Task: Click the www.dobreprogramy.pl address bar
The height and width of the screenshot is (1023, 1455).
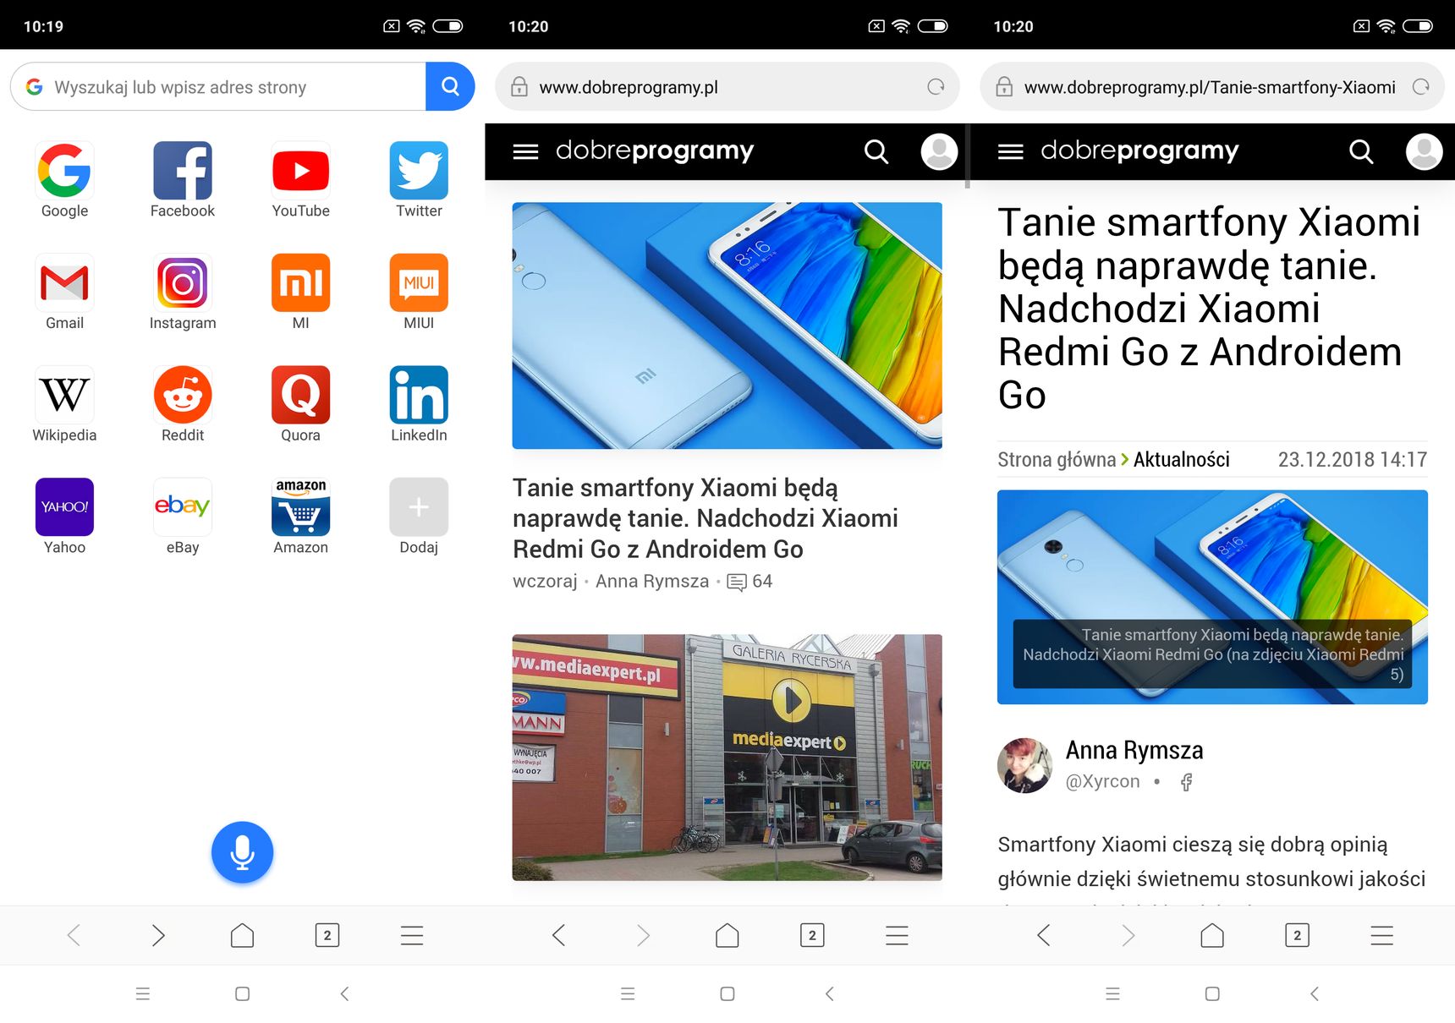Action: (727, 86)
